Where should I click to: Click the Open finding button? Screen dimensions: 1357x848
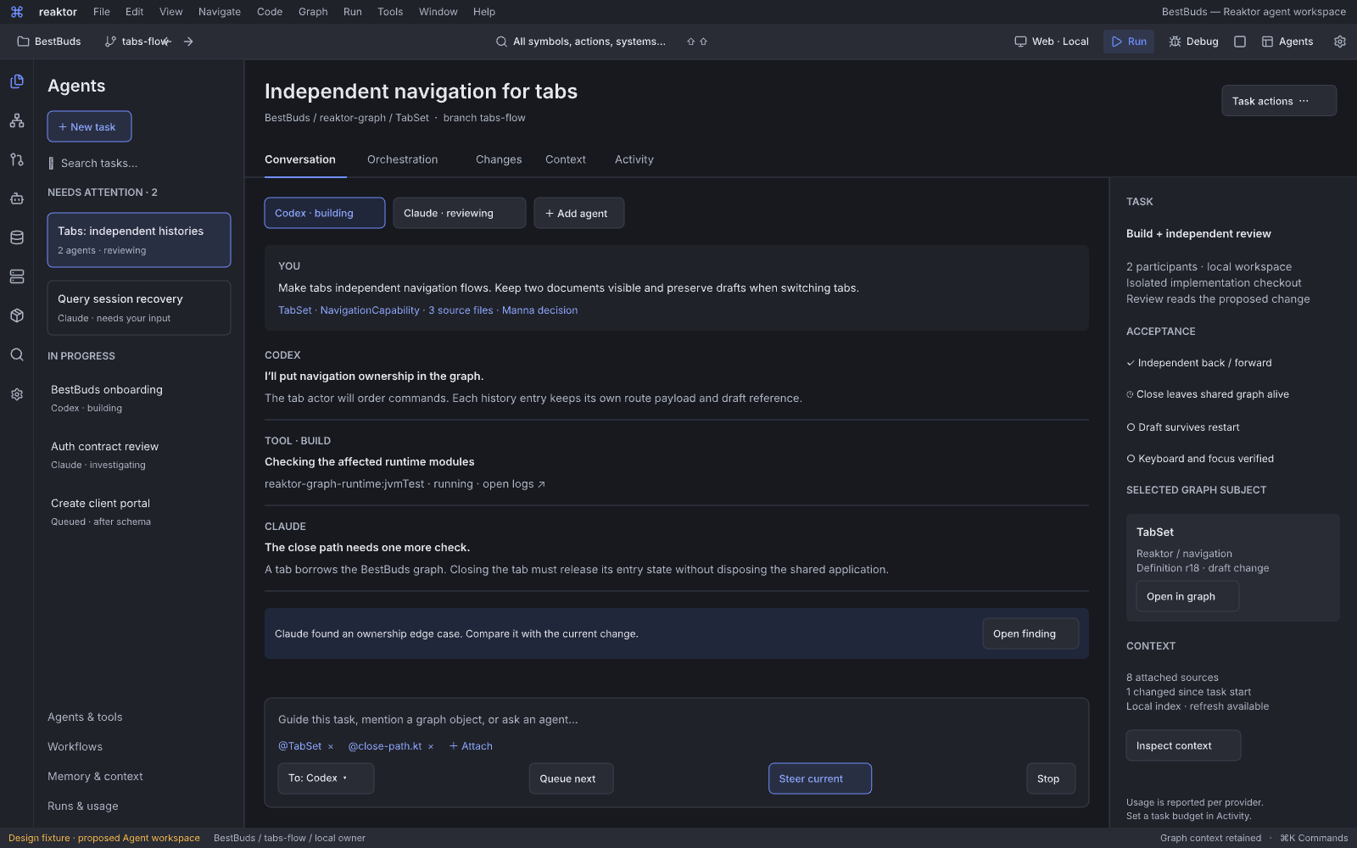point(1030,633)
